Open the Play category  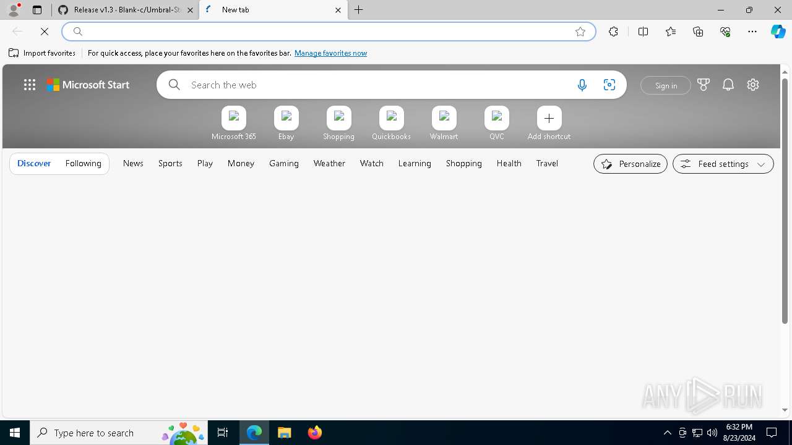pyautogui.click(x=205, y=163)
